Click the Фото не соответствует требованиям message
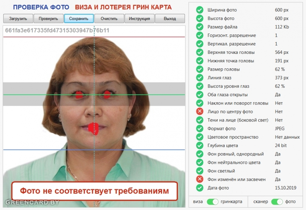The image size is (306, 210). [94, 191]
